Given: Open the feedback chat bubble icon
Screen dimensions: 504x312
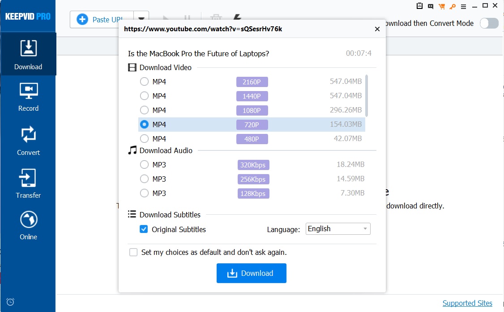Looking at the screenshot, I should [x=431, y=6].
